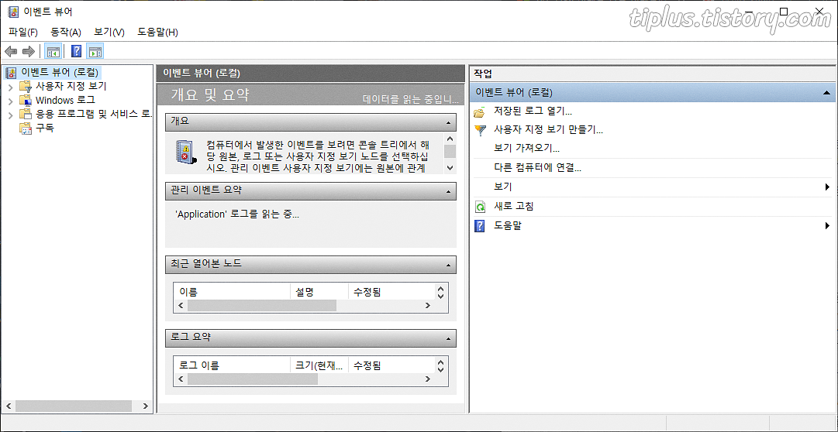The height and width of the screenshot is (432, 838).
Task: Expand the Windows 로그 tree node
Action: (x=11, y=101)
